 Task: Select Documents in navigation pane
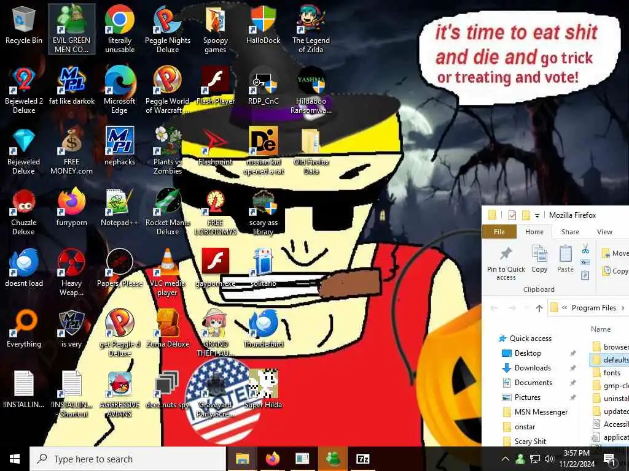tap(528, 383)
